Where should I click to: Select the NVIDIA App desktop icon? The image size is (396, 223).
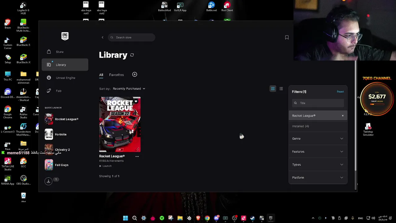click(8, 180)
